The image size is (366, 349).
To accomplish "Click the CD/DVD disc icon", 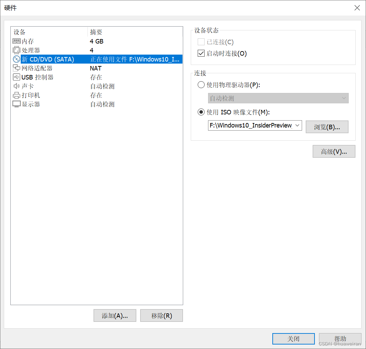I will [16, 59].
